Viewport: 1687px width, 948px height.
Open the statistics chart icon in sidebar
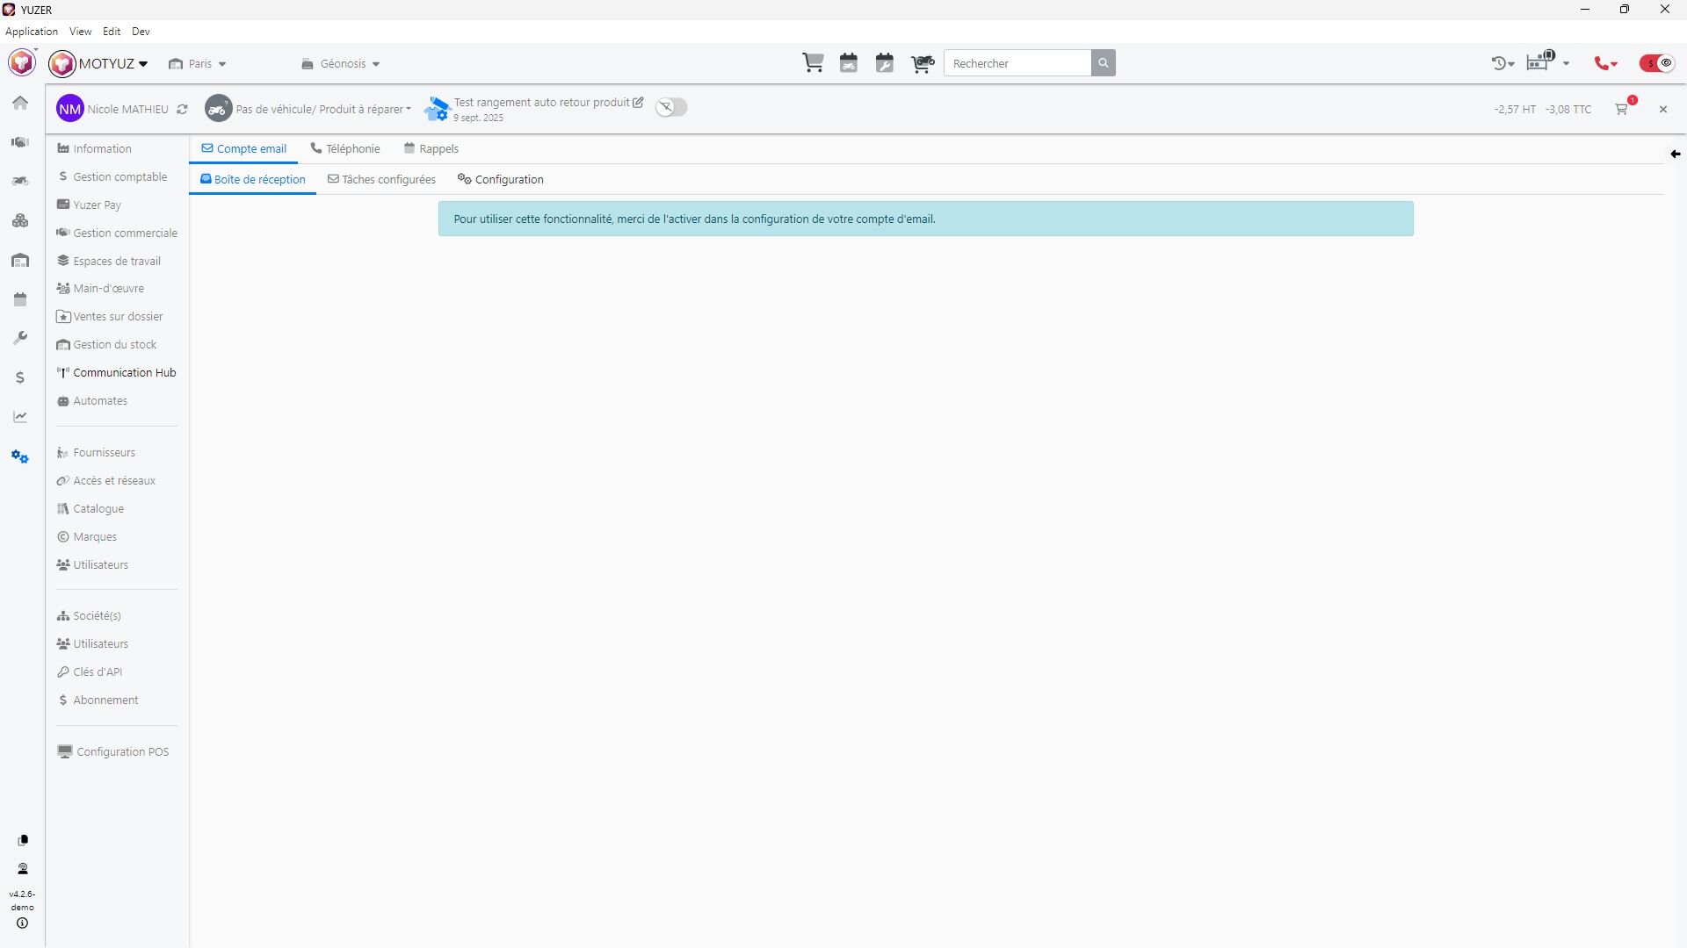(20, 417)
